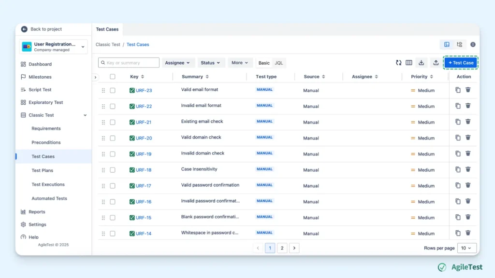Open Test Plans in sidebar
The image size is (495, 278).
click(x=43, y=170)
